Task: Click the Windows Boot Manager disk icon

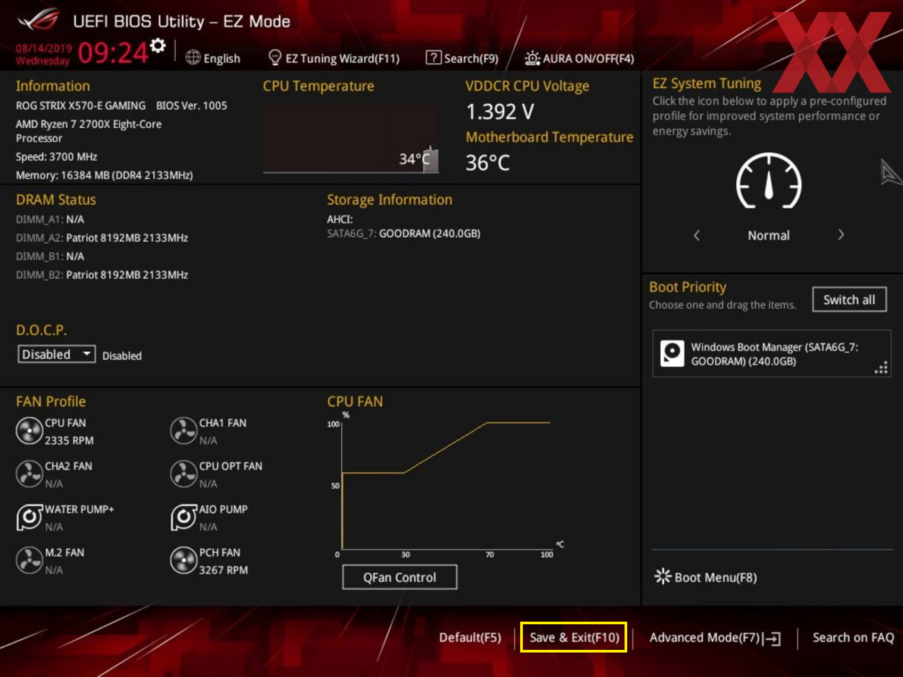Action: (x=672, y=354)
